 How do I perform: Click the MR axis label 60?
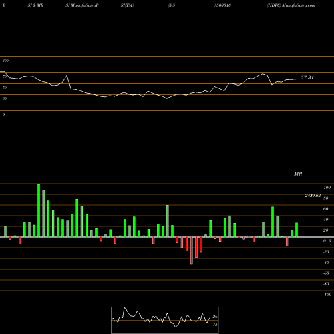click(x=326, y=209)
